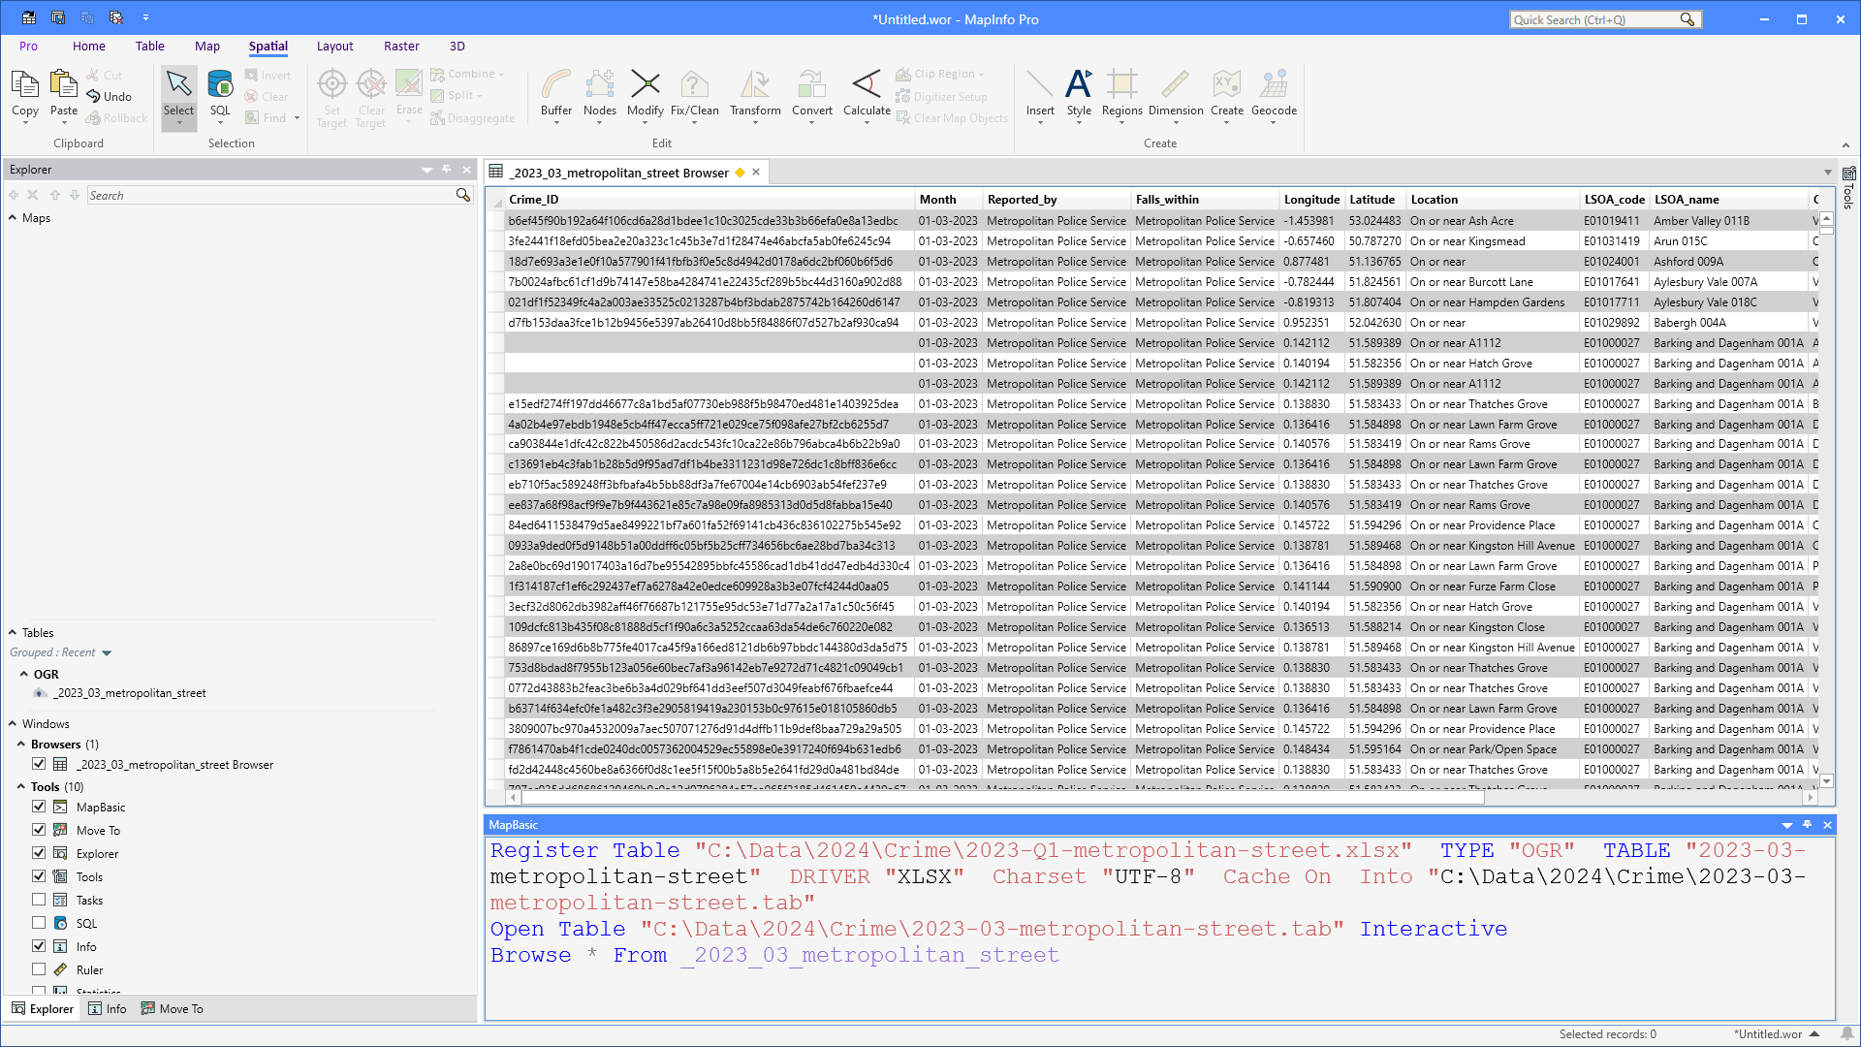Open the Geocode tool
The image size is (1861, 1047).
tap(1274, 94)
